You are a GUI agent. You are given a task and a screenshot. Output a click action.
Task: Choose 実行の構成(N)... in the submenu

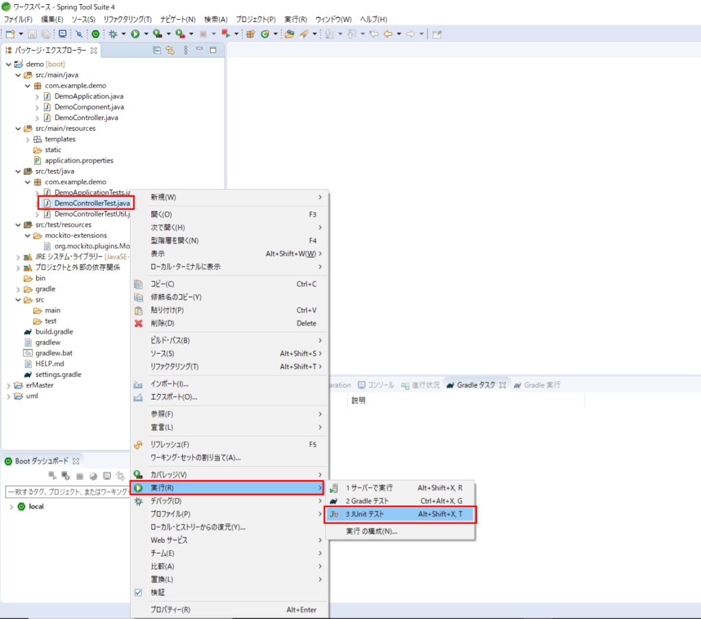[x=371, y=531]
